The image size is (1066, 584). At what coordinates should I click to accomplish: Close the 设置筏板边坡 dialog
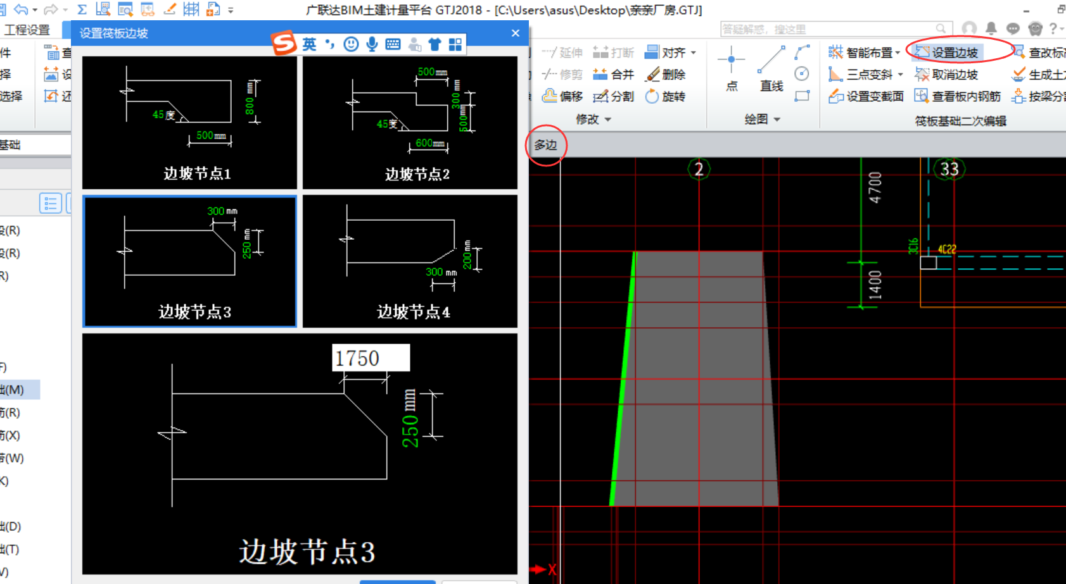pyautogui.click(x=516, y=33)
